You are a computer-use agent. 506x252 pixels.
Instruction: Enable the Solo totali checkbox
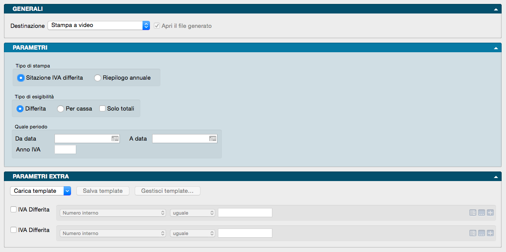[x=102, y=108]
